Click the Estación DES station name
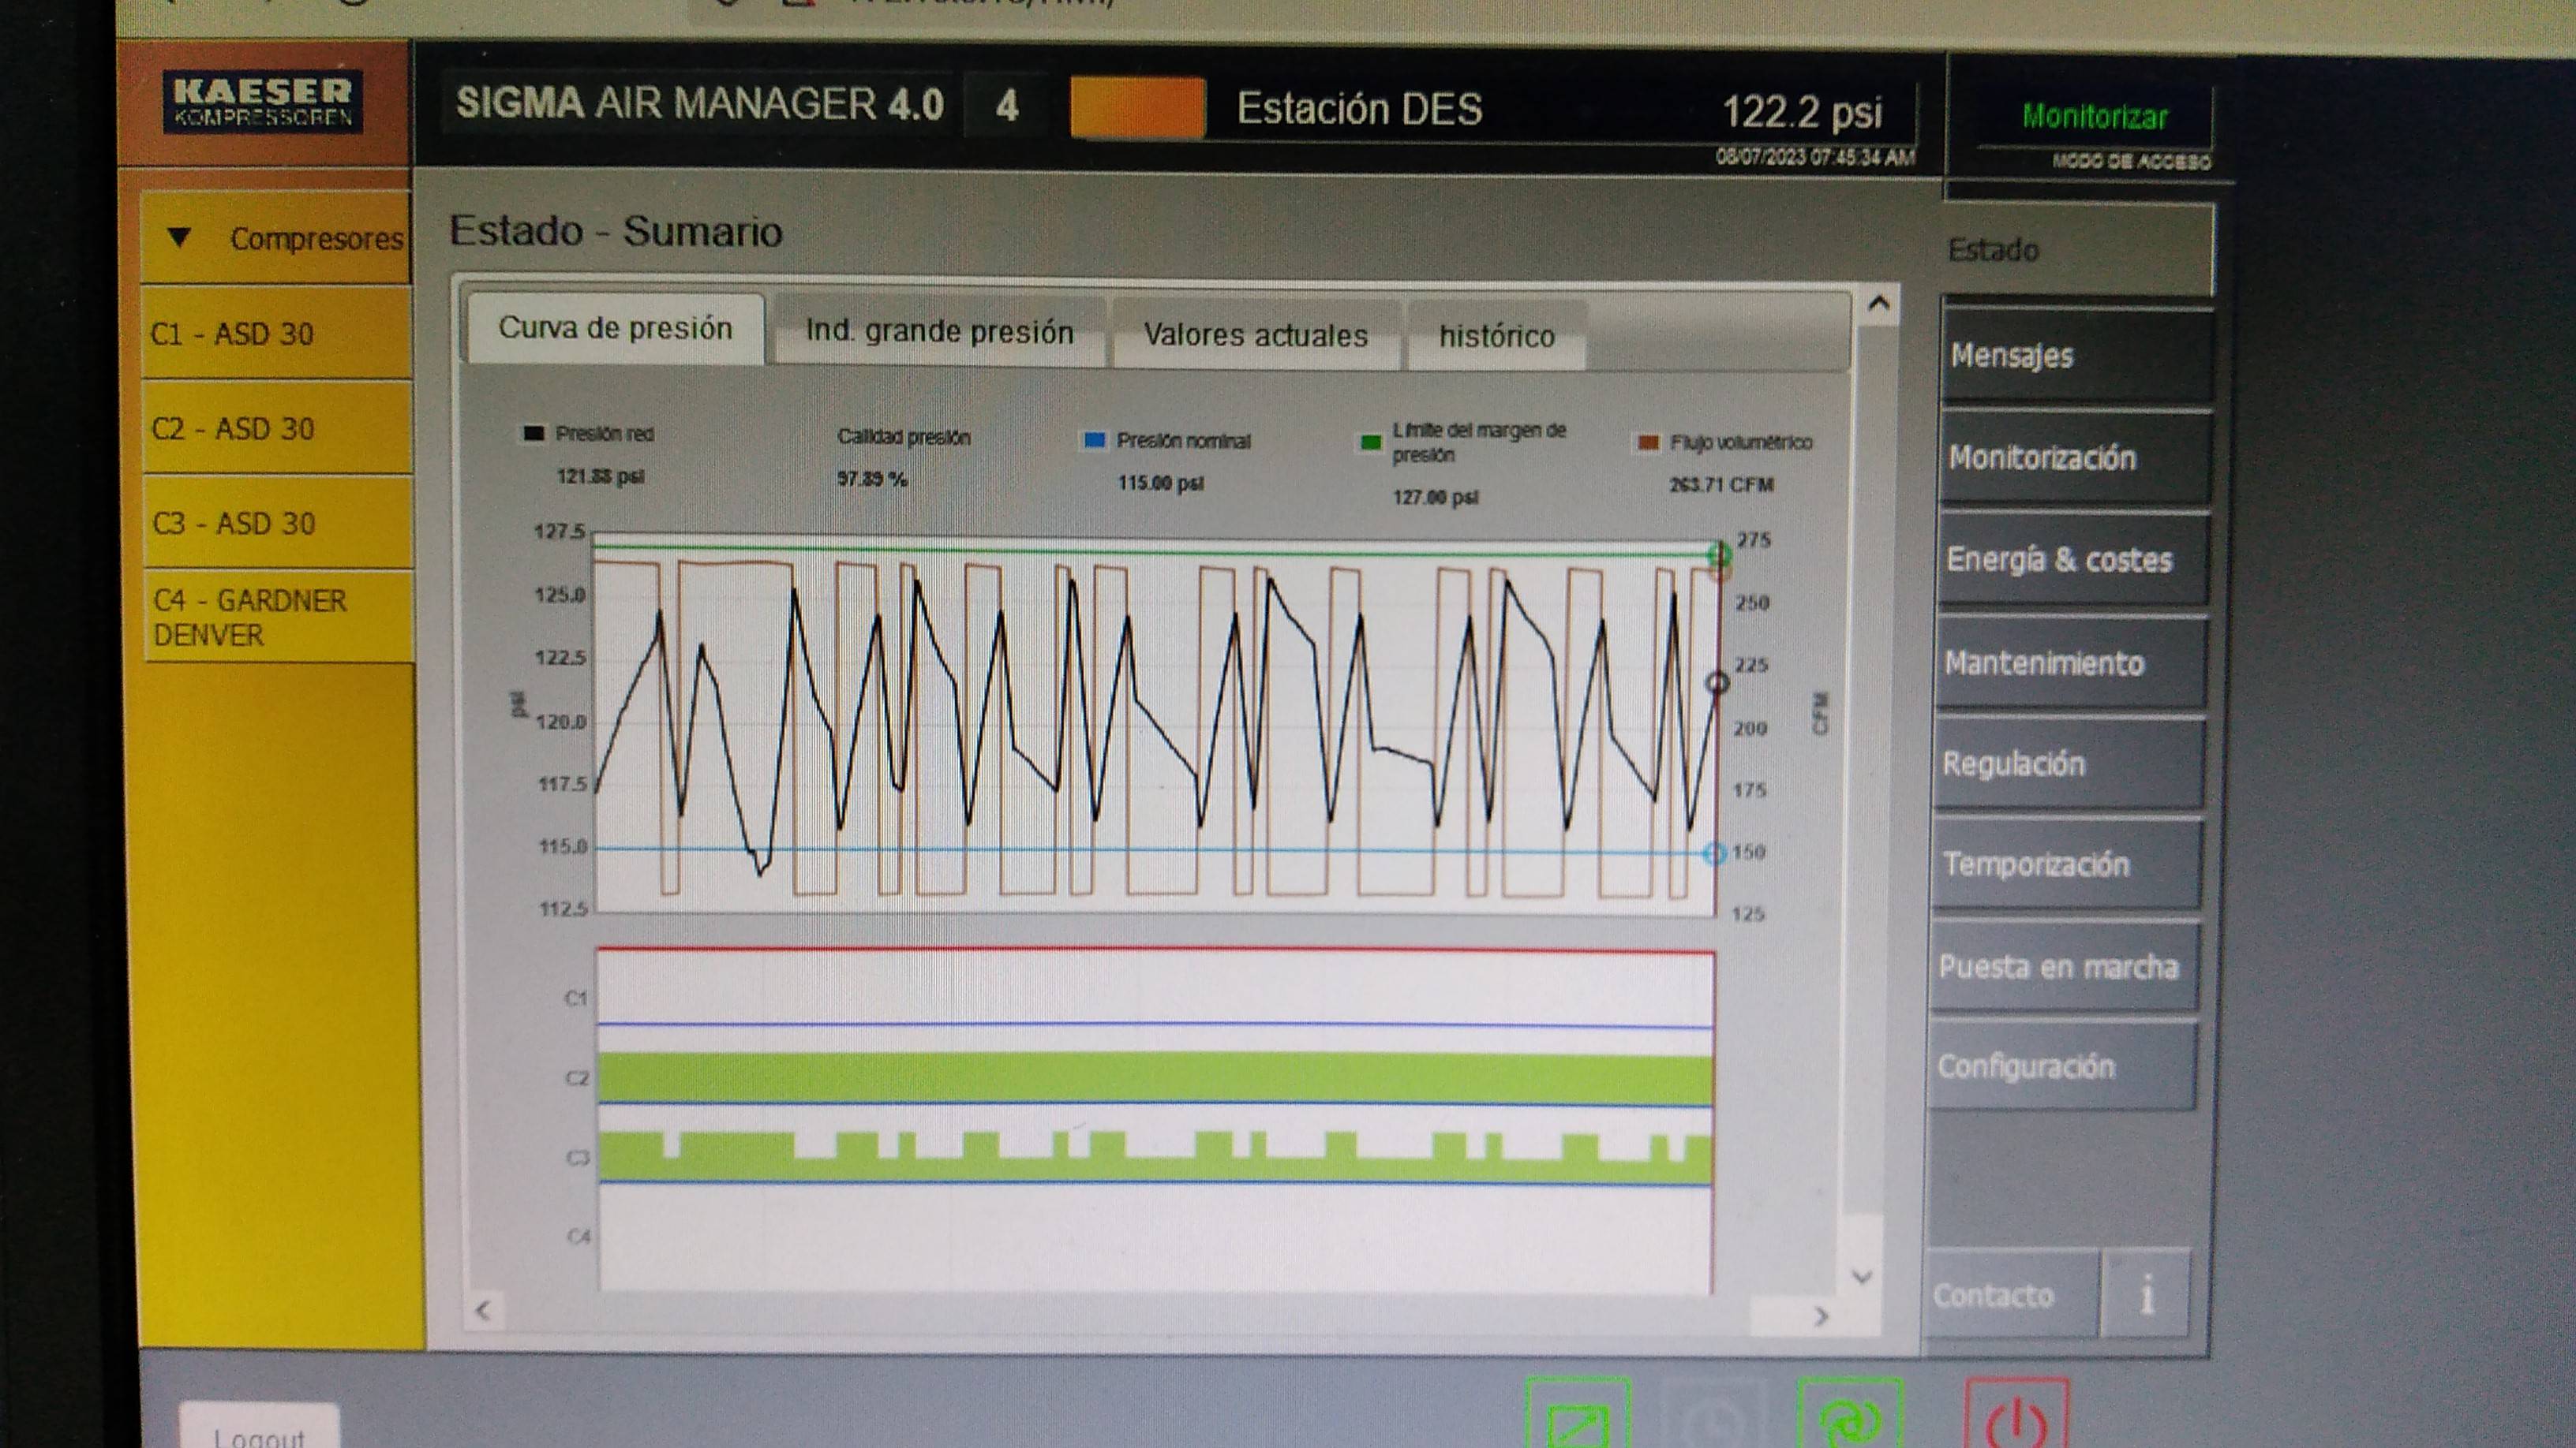The image size is (2576, 1448). point(1359,109)
